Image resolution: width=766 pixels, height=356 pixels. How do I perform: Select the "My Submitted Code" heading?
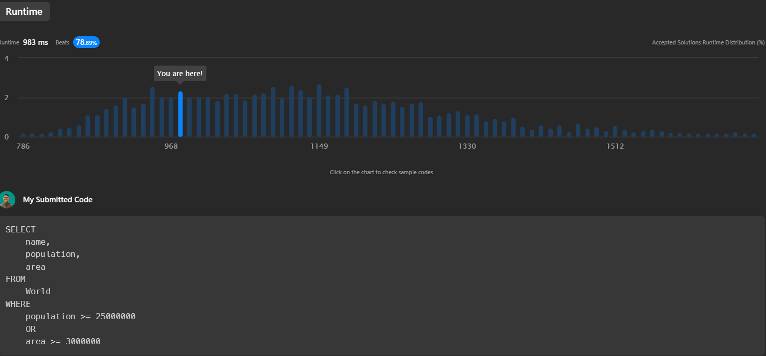coord(58,200)
